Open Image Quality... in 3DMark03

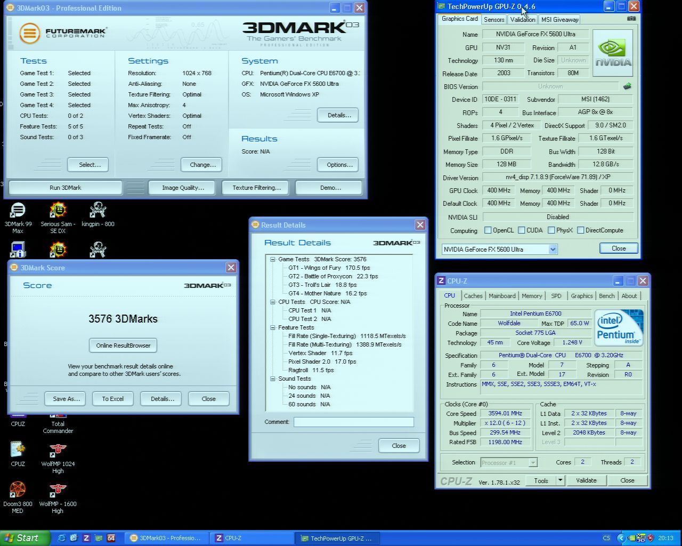[183, 188]
